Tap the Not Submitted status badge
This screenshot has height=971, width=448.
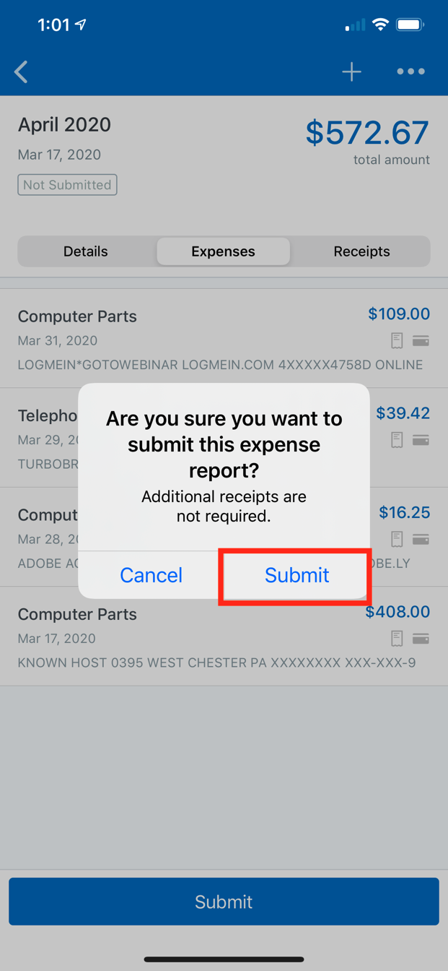tap(67, 185)
